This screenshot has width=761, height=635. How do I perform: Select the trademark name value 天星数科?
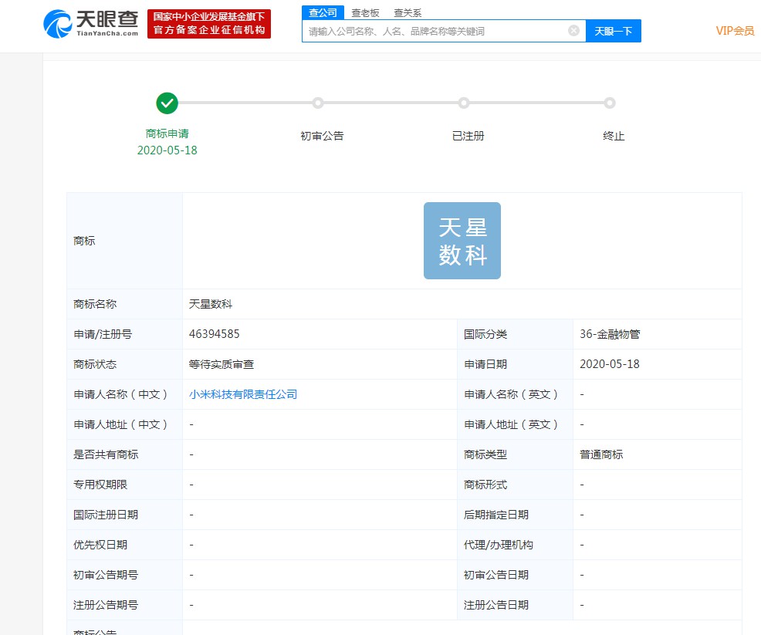coord(211,304)
